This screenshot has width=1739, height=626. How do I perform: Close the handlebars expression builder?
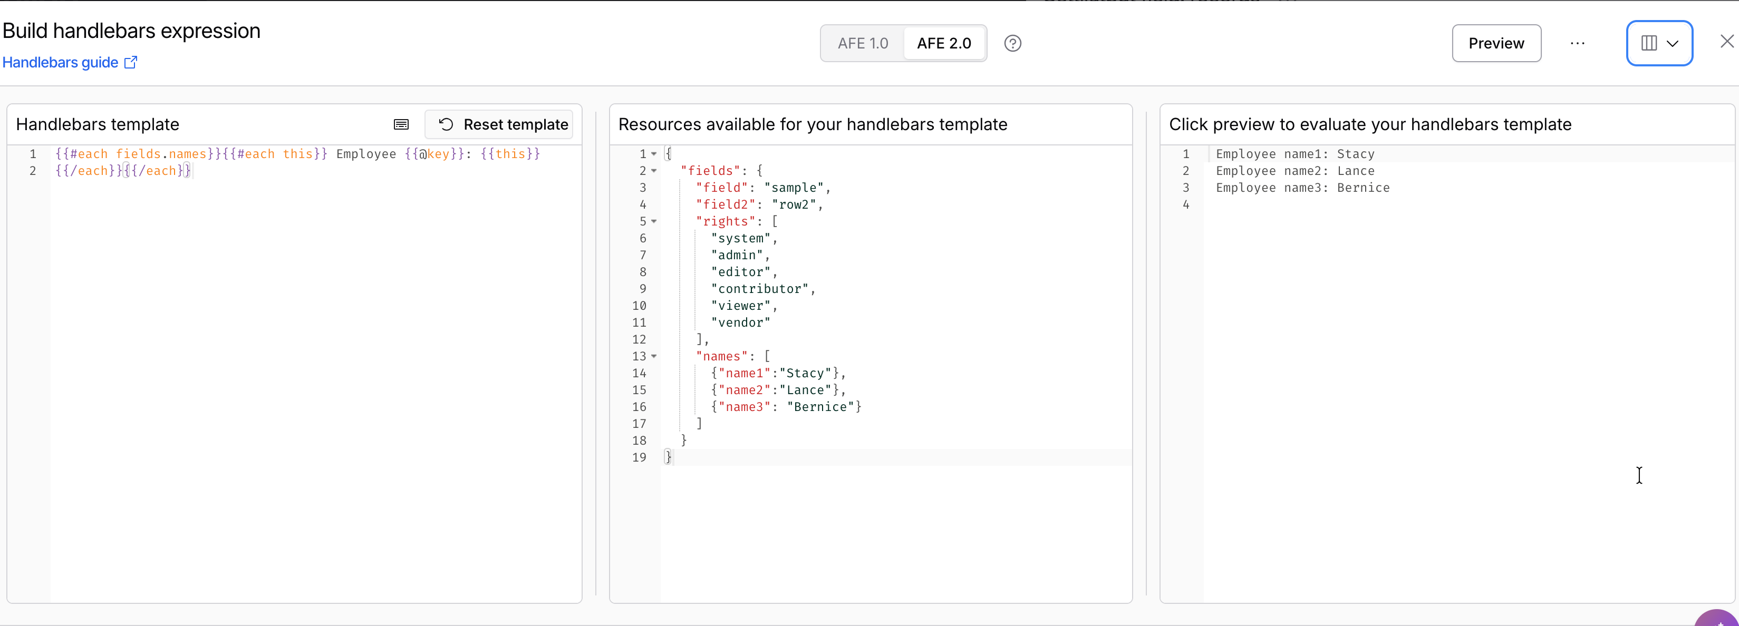point(1727,42)
